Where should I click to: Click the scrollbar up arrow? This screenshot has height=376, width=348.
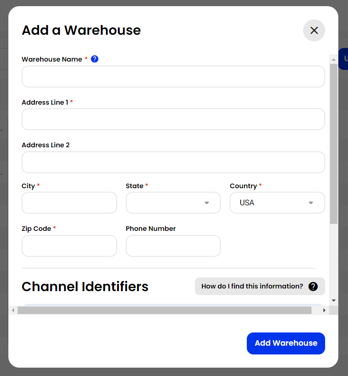(333, 58)
